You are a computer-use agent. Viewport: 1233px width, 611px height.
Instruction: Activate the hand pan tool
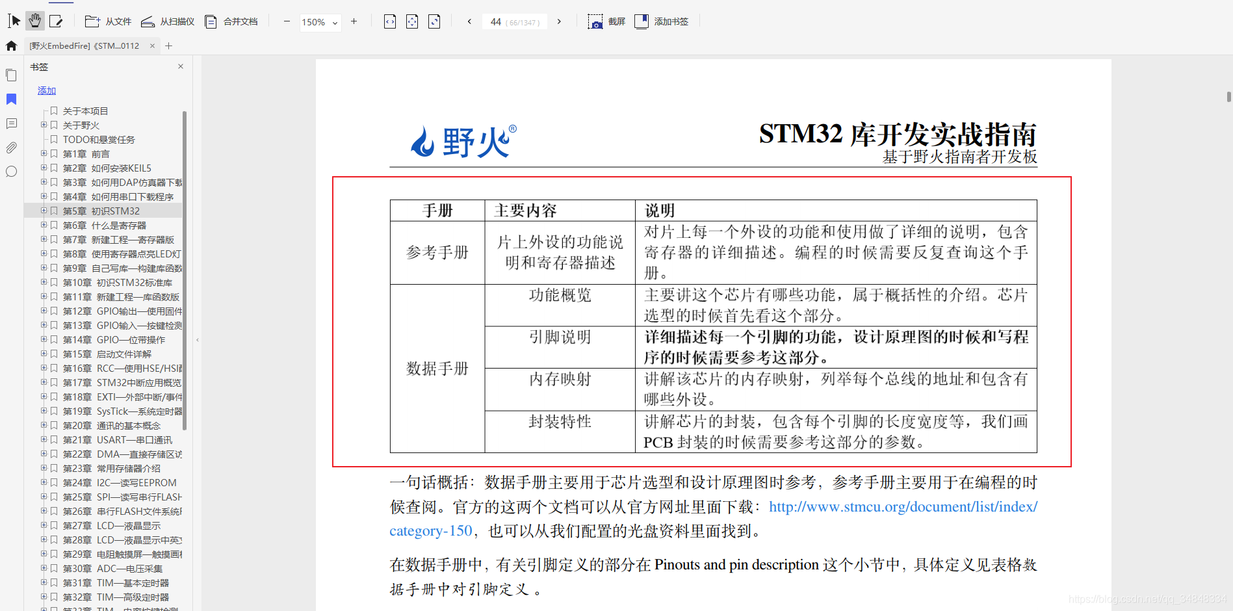[35, 21]
